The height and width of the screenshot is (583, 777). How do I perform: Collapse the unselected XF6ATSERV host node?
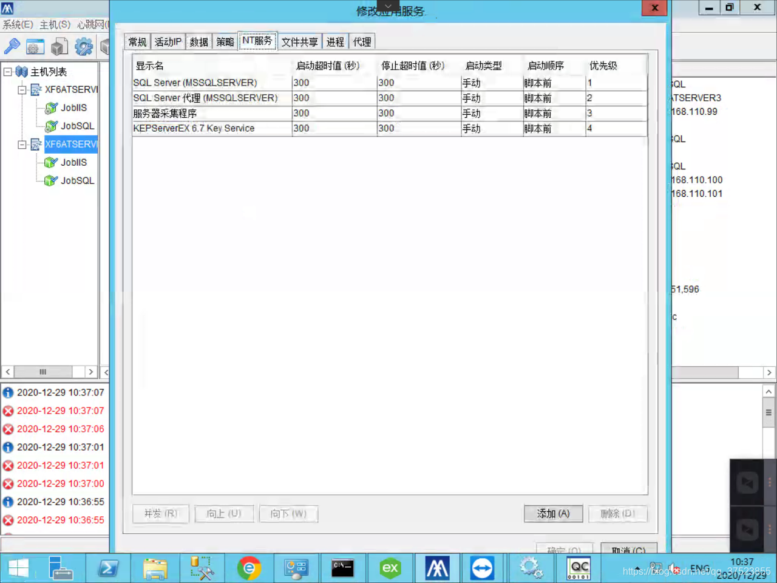[22, 90]
